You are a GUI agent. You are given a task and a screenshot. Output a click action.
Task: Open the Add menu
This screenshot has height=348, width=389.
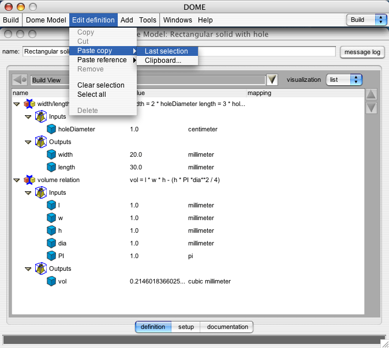pos(127,20)
